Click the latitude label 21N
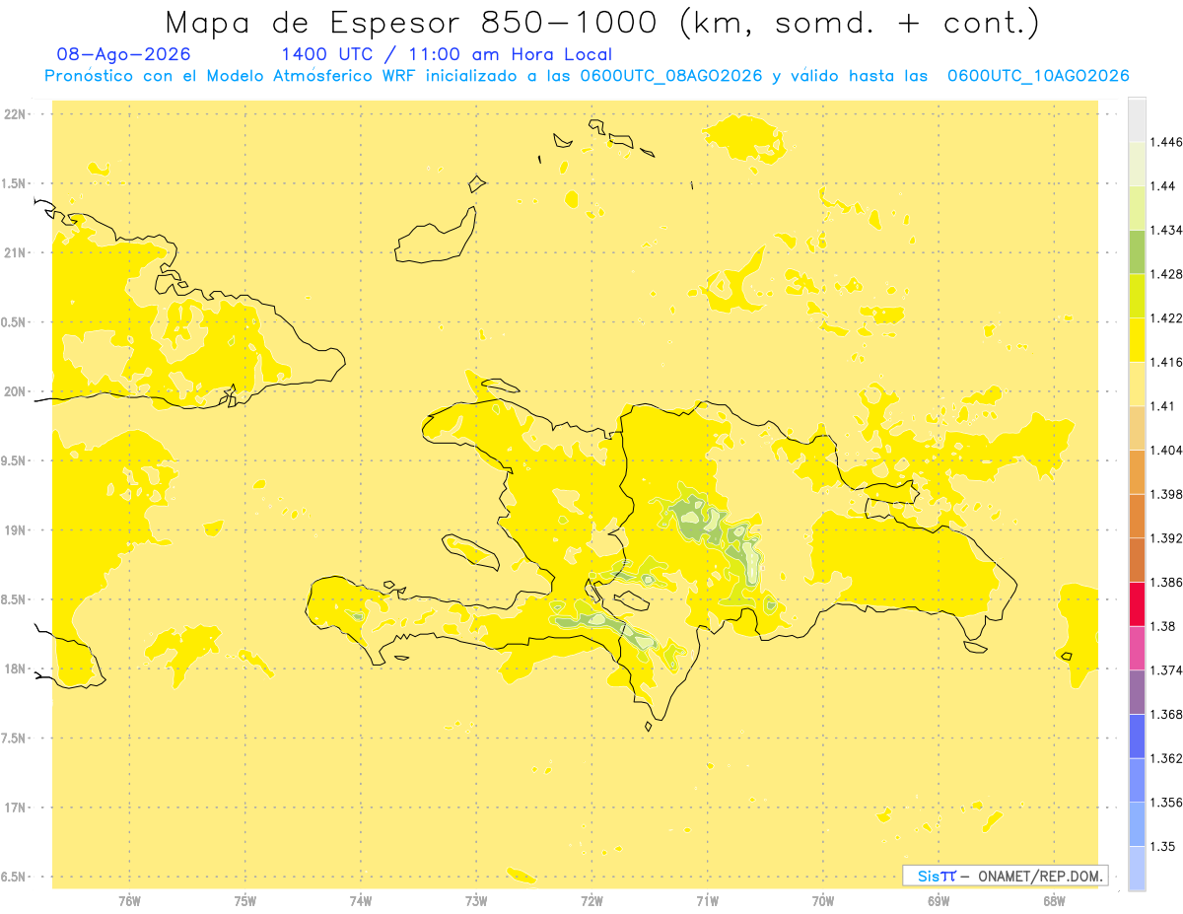This screenshot has width=1183, height=914. point(17,253)
